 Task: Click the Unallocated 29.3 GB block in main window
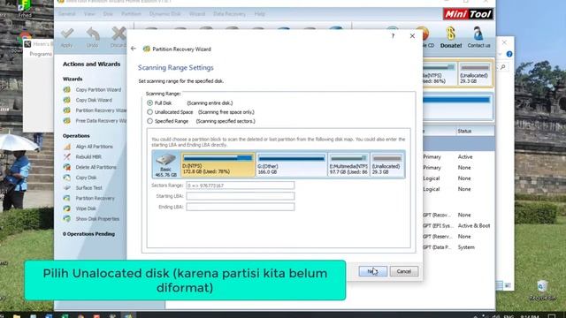475,74
